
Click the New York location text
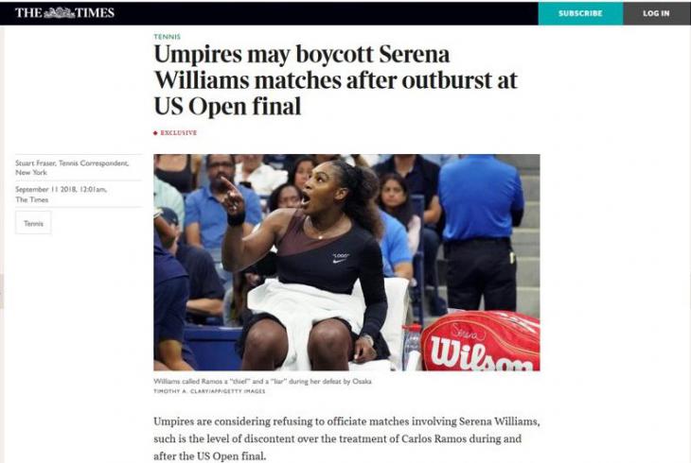coord(31,173)
